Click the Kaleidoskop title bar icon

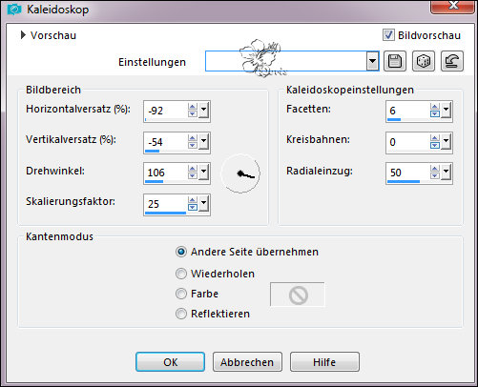[x=14, y=10]
